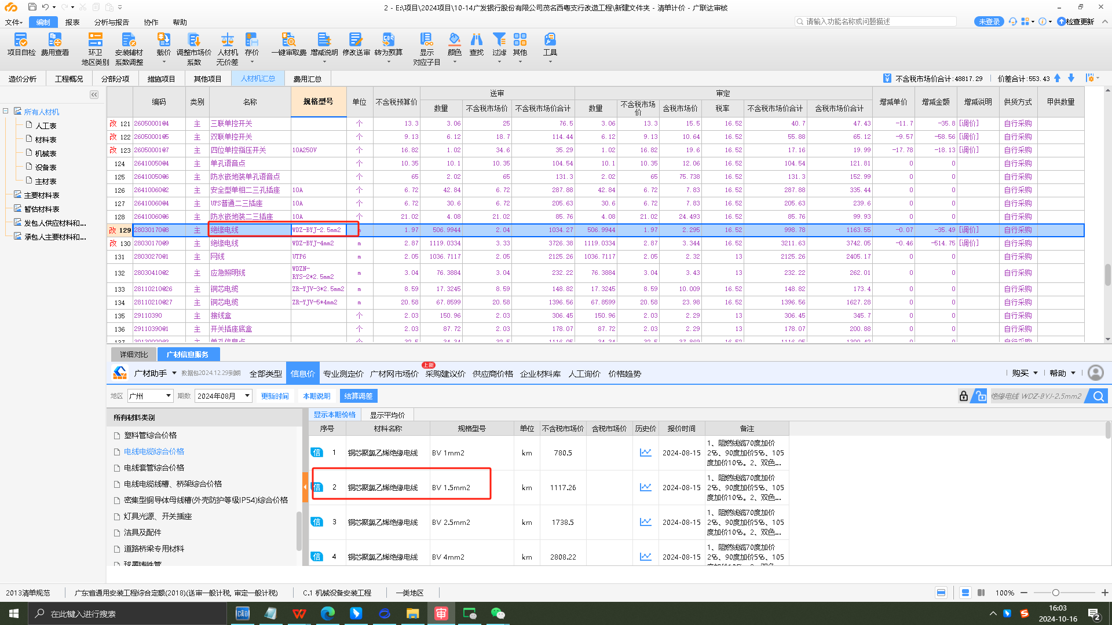The image size is (1112, 625).
Task: Switch to the 分部分项 tab
Action: [x=115, y=79]
